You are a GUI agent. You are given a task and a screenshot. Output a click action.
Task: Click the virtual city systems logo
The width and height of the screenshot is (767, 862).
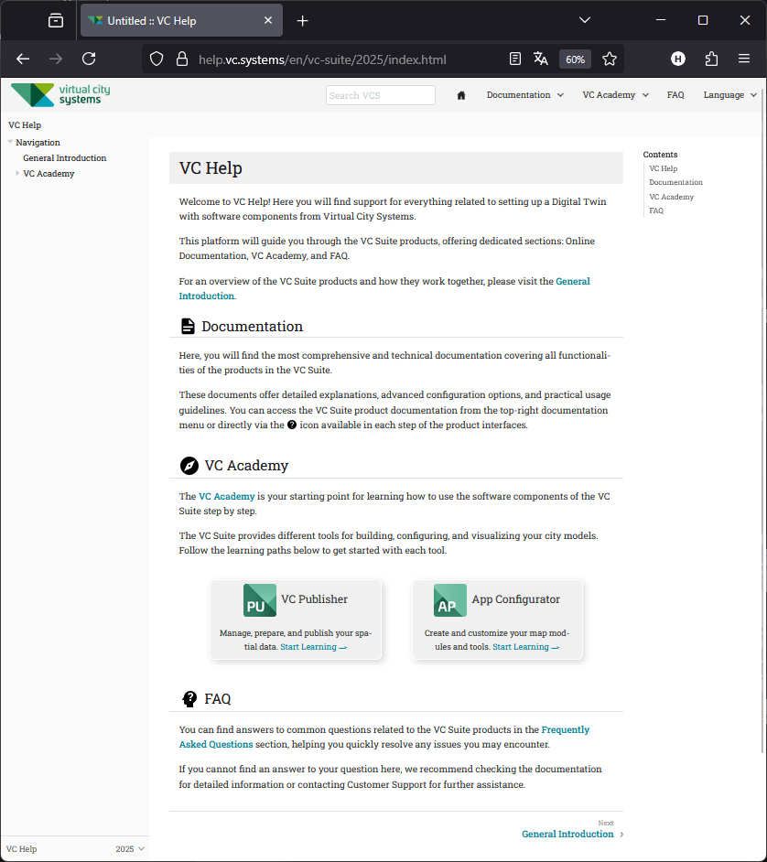[x=59, y=94]
